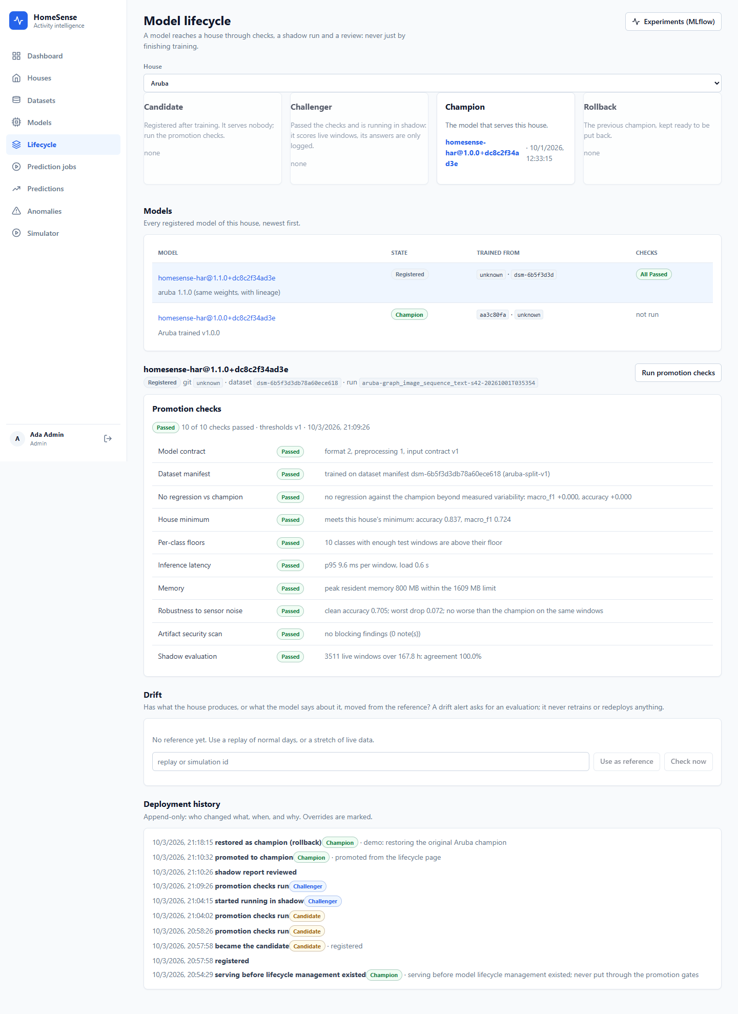Image resolution: width=738 pixels, height=1014 pixels.
Task: Click the Simulator play circle icon
Action: 16,233
